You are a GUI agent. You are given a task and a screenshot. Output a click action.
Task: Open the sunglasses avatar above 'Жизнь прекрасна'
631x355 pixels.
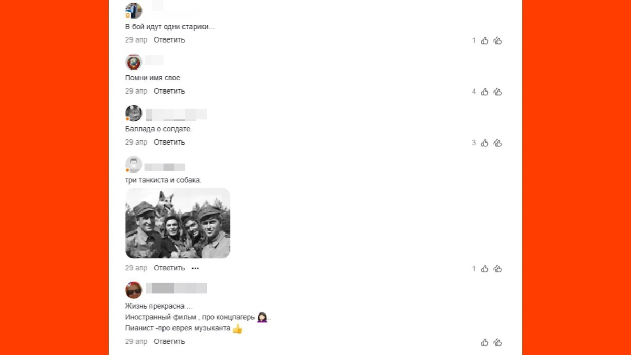pos(134,290)
